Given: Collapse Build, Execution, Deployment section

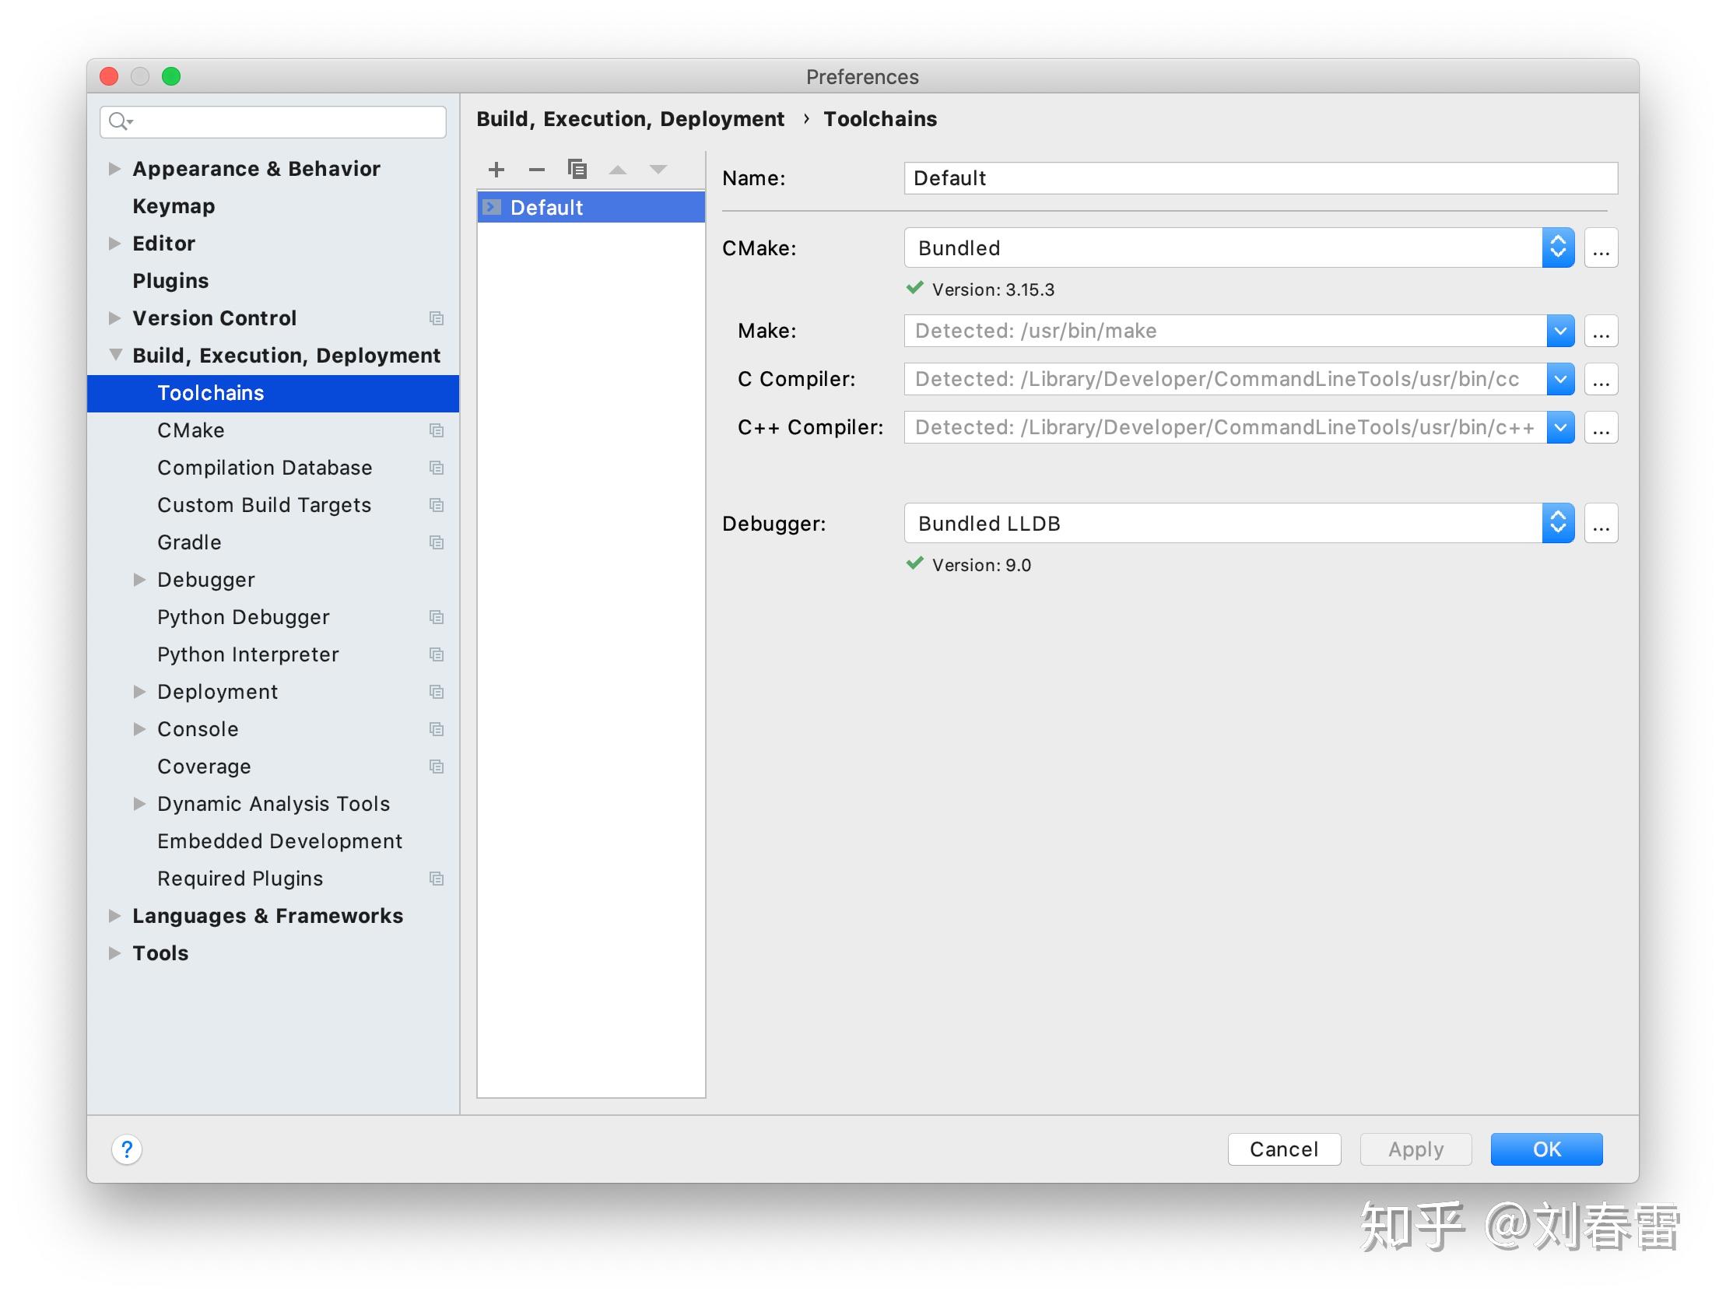Looking at the screenshot, I should click(115, 355).
